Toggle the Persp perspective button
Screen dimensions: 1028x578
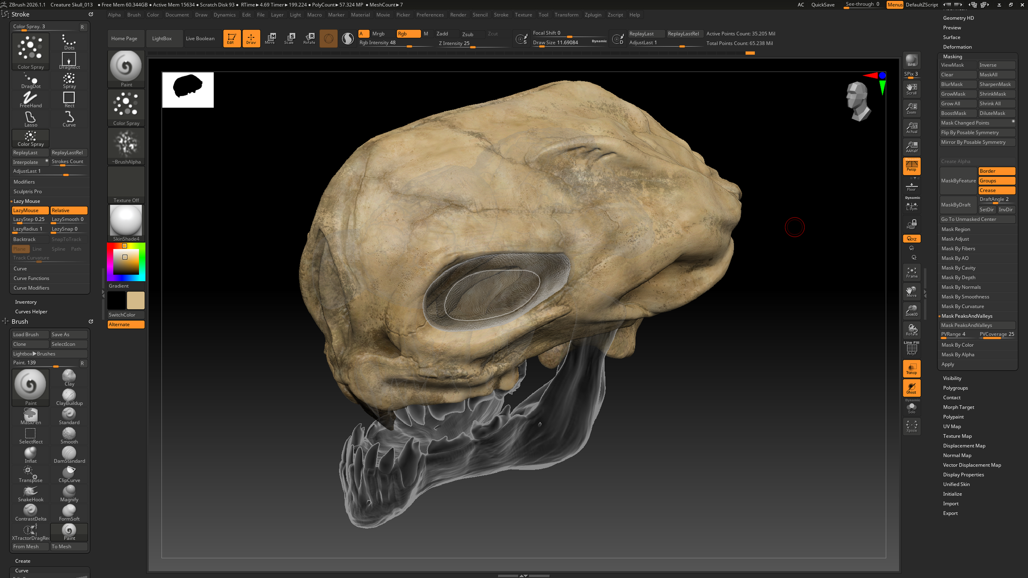(911, 166)
